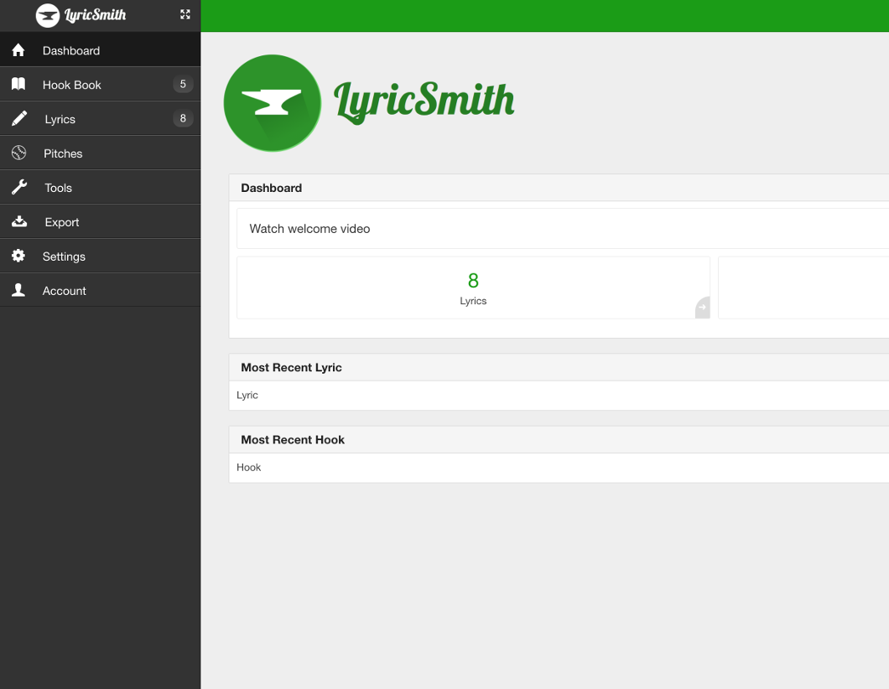
Task: Click the Lyrics label under the count
Action: click(473, 301)
